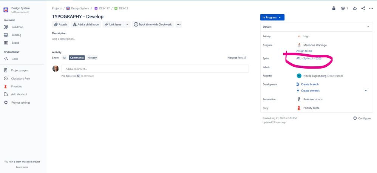Click the Labels field value

pos(300,67)
